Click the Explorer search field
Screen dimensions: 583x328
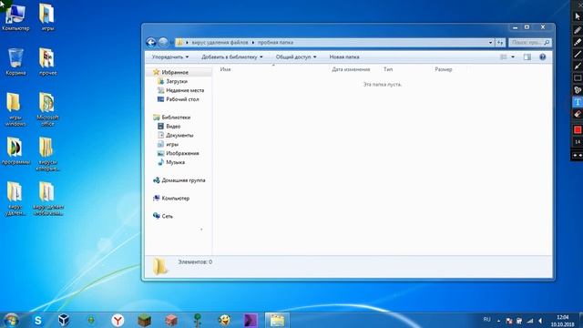pos(530,43)
